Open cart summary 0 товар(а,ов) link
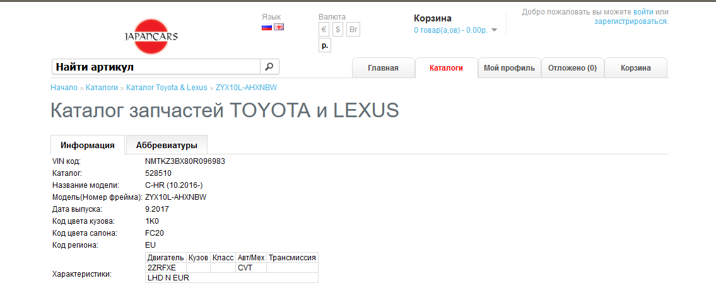 (450, 30)
